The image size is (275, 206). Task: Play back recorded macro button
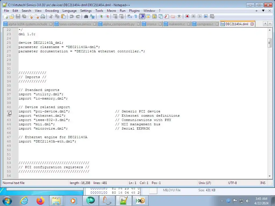tap(200, 16)
